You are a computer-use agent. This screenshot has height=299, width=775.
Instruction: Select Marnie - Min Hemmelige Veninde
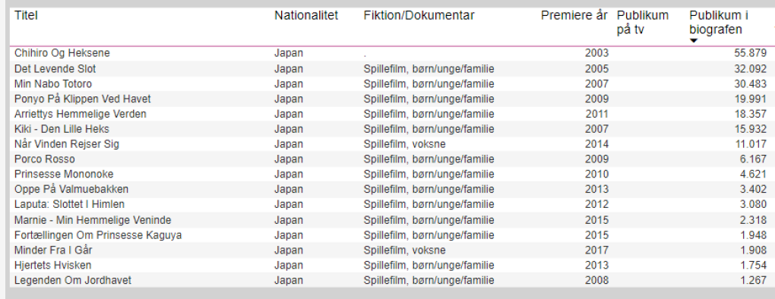(x=93, y=220)
